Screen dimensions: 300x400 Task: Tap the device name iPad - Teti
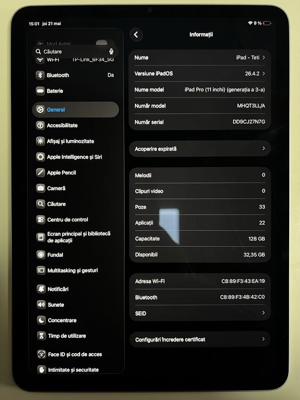tap(247, 57)
